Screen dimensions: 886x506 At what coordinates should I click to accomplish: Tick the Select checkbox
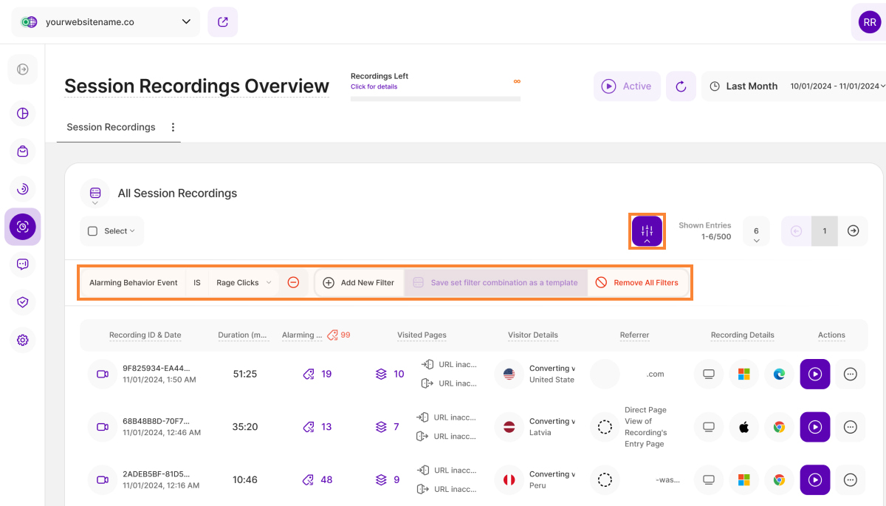coord(93,231)
